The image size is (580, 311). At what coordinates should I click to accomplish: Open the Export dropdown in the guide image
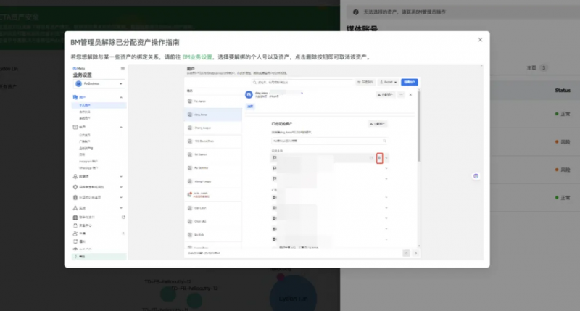click(x=388, y=82)
